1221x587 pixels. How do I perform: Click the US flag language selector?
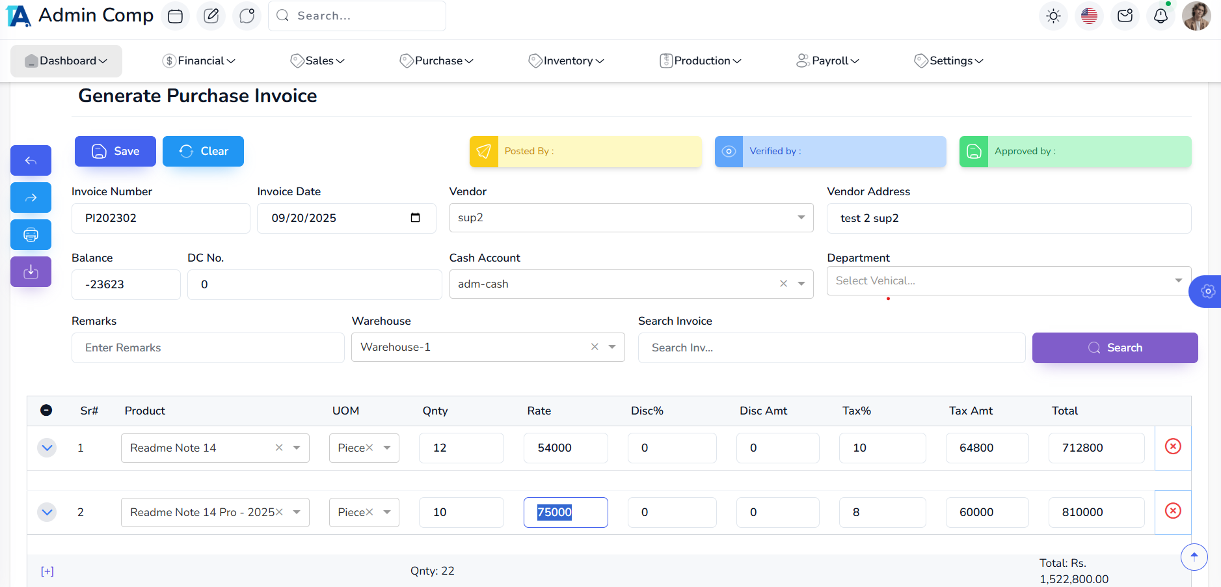pyautogui.click(x=1089, y=16)
